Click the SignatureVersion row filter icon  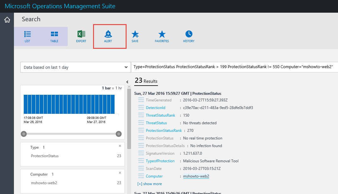click(141, 153)
